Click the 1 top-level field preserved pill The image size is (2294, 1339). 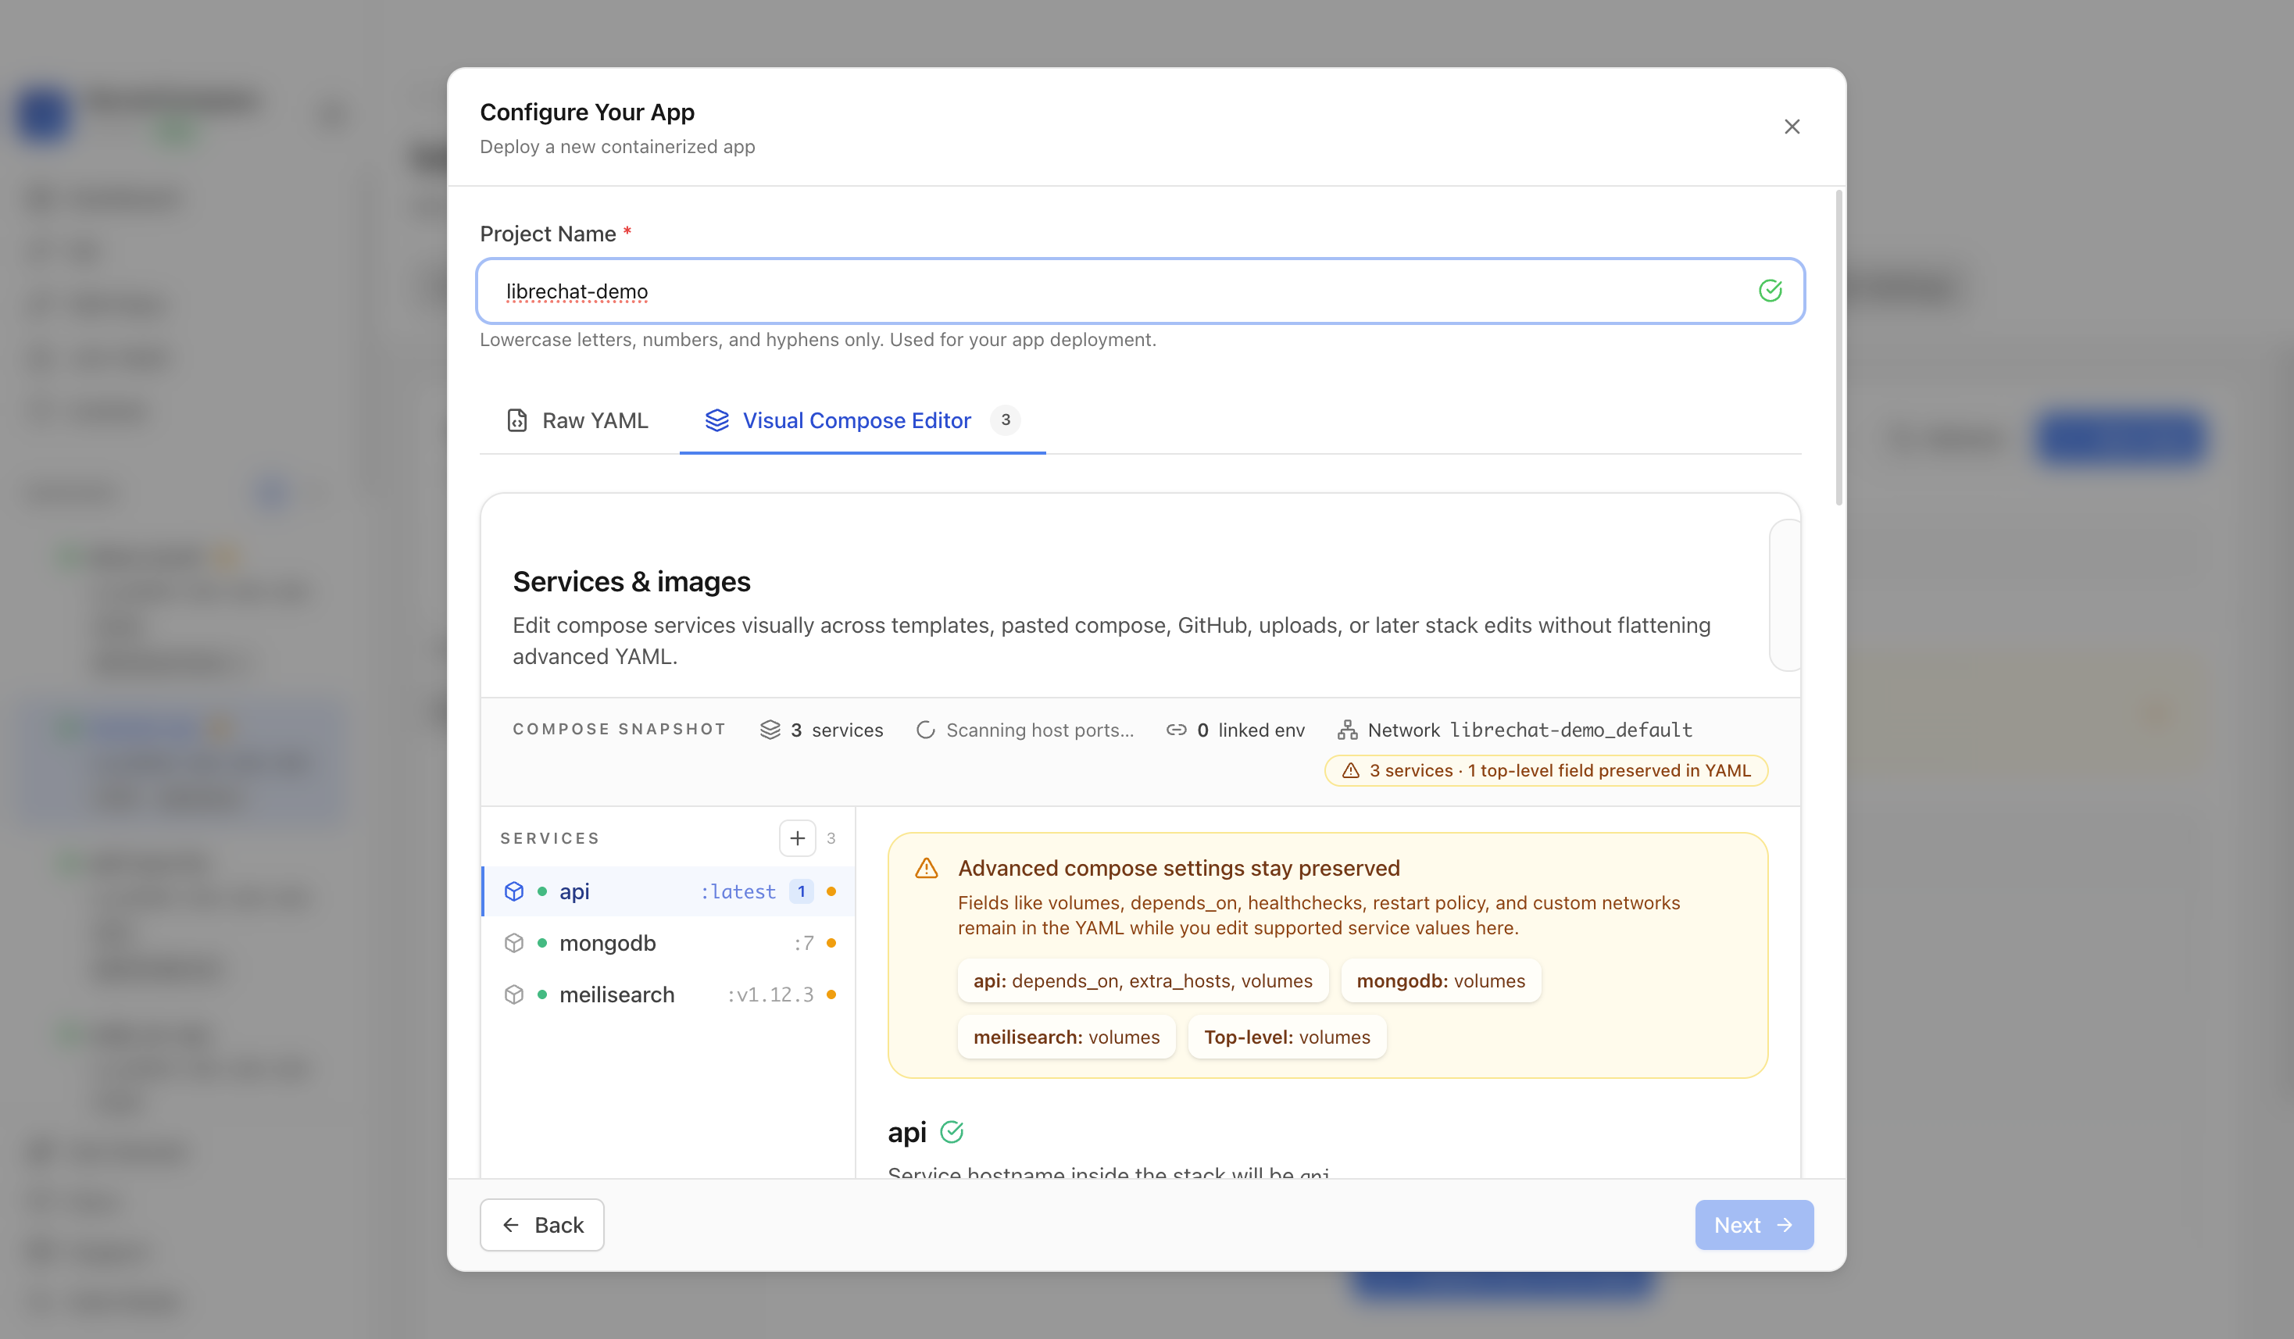pyautogui.click(x=1545, y=771)
